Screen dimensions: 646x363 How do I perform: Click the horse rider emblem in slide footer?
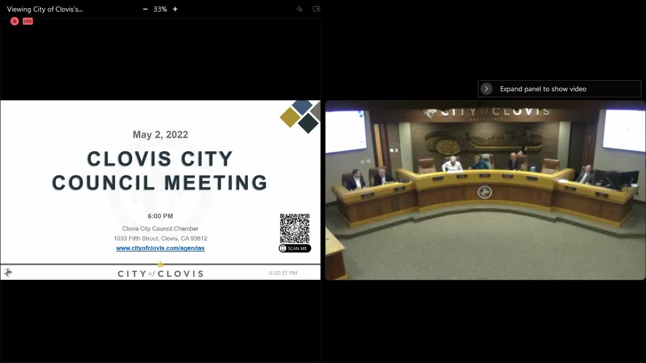8,273
